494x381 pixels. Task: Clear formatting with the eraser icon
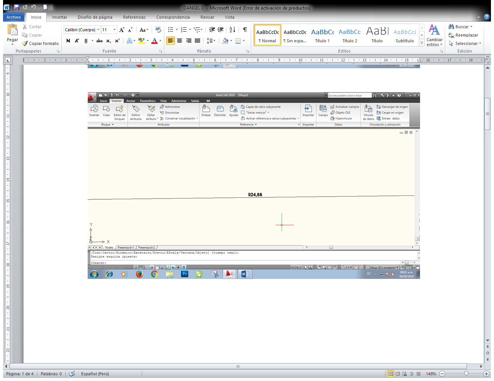point(158,30)
